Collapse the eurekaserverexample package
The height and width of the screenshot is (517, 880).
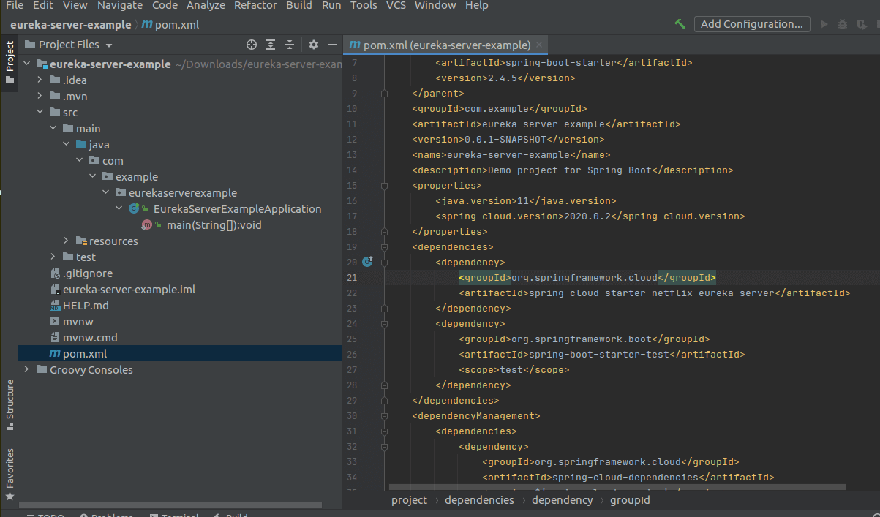click(107, 193)
